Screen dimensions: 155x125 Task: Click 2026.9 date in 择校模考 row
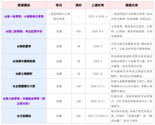tap(98, 46)
